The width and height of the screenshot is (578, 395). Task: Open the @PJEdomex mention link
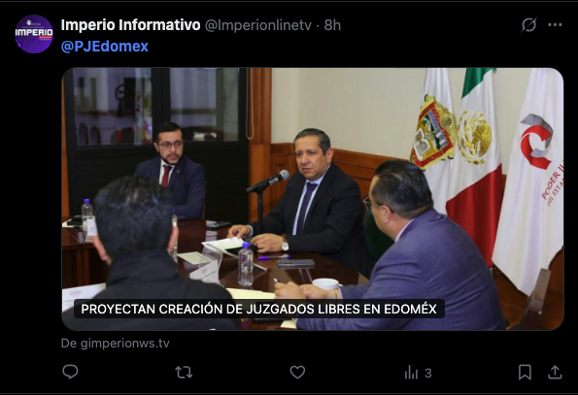click(x=104, y=47)
